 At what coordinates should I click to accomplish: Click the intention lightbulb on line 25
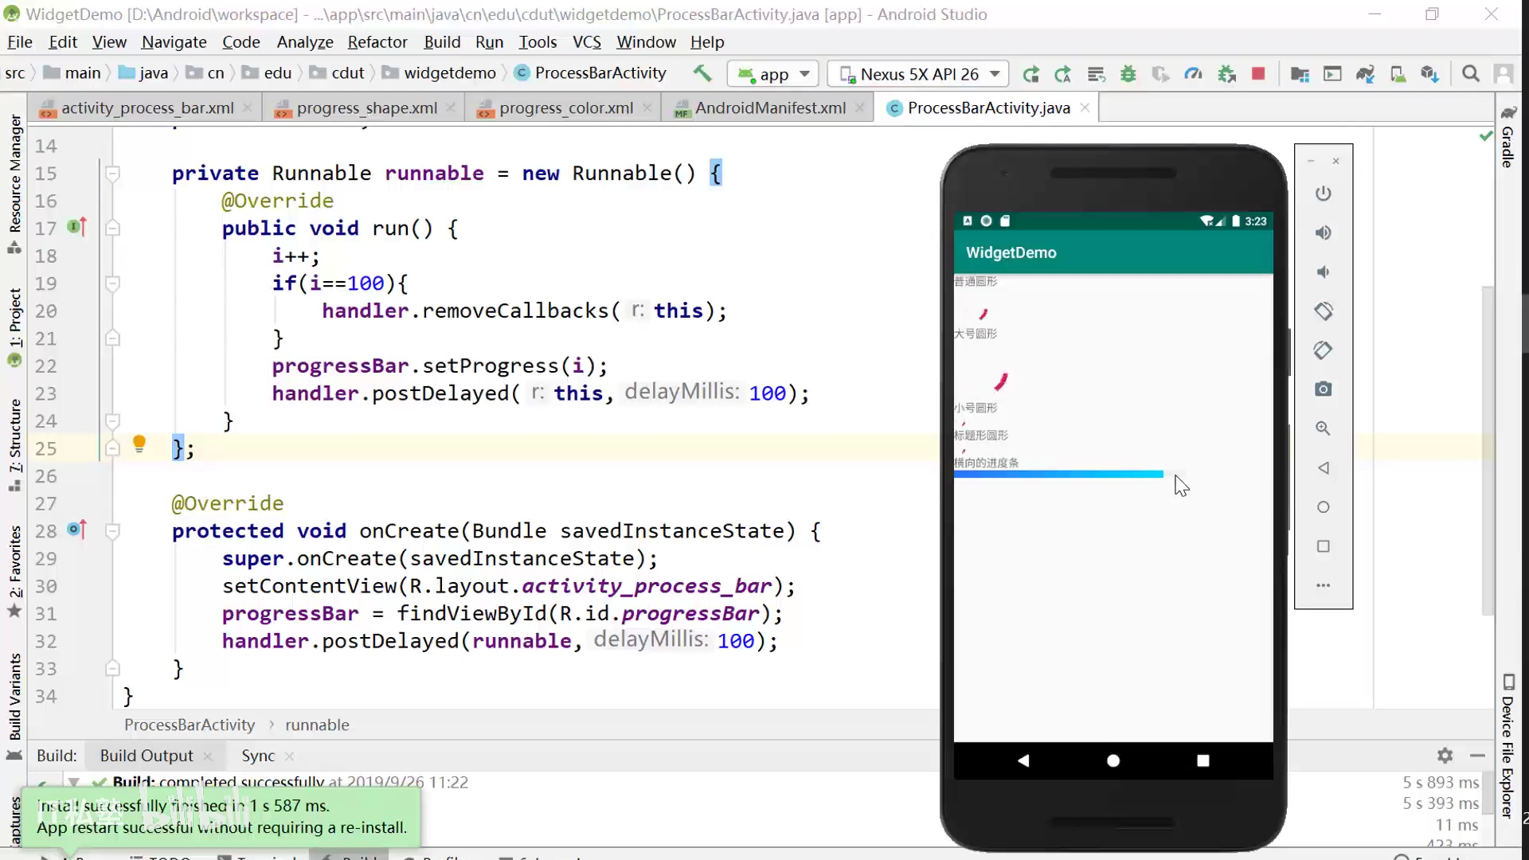[x=139, y=443]
